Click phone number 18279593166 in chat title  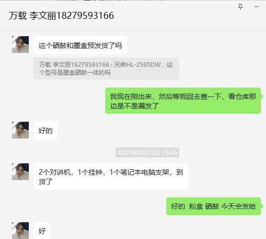click(x=85, y=16)
